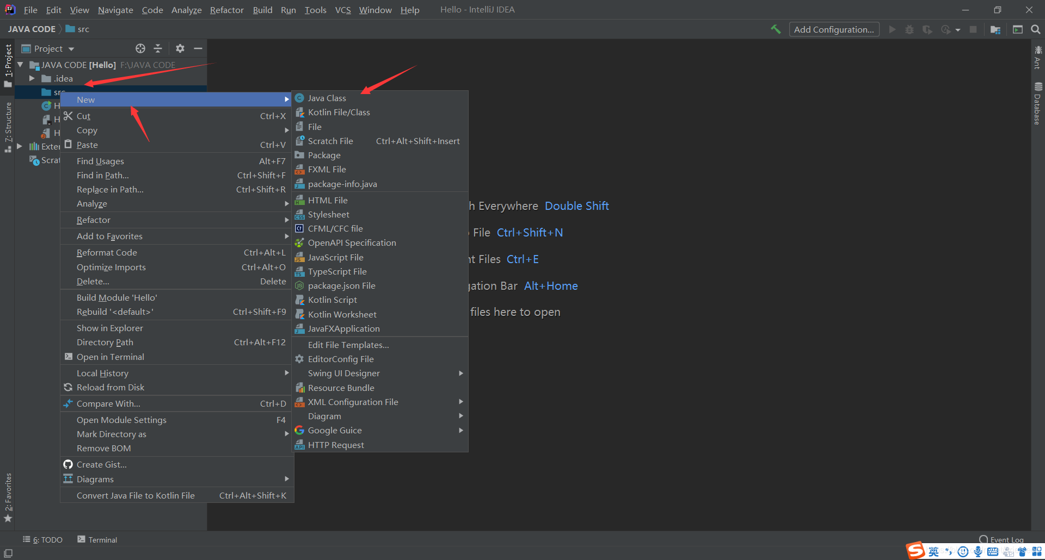Choose File in the New submenu

click(x=380, y=127)
